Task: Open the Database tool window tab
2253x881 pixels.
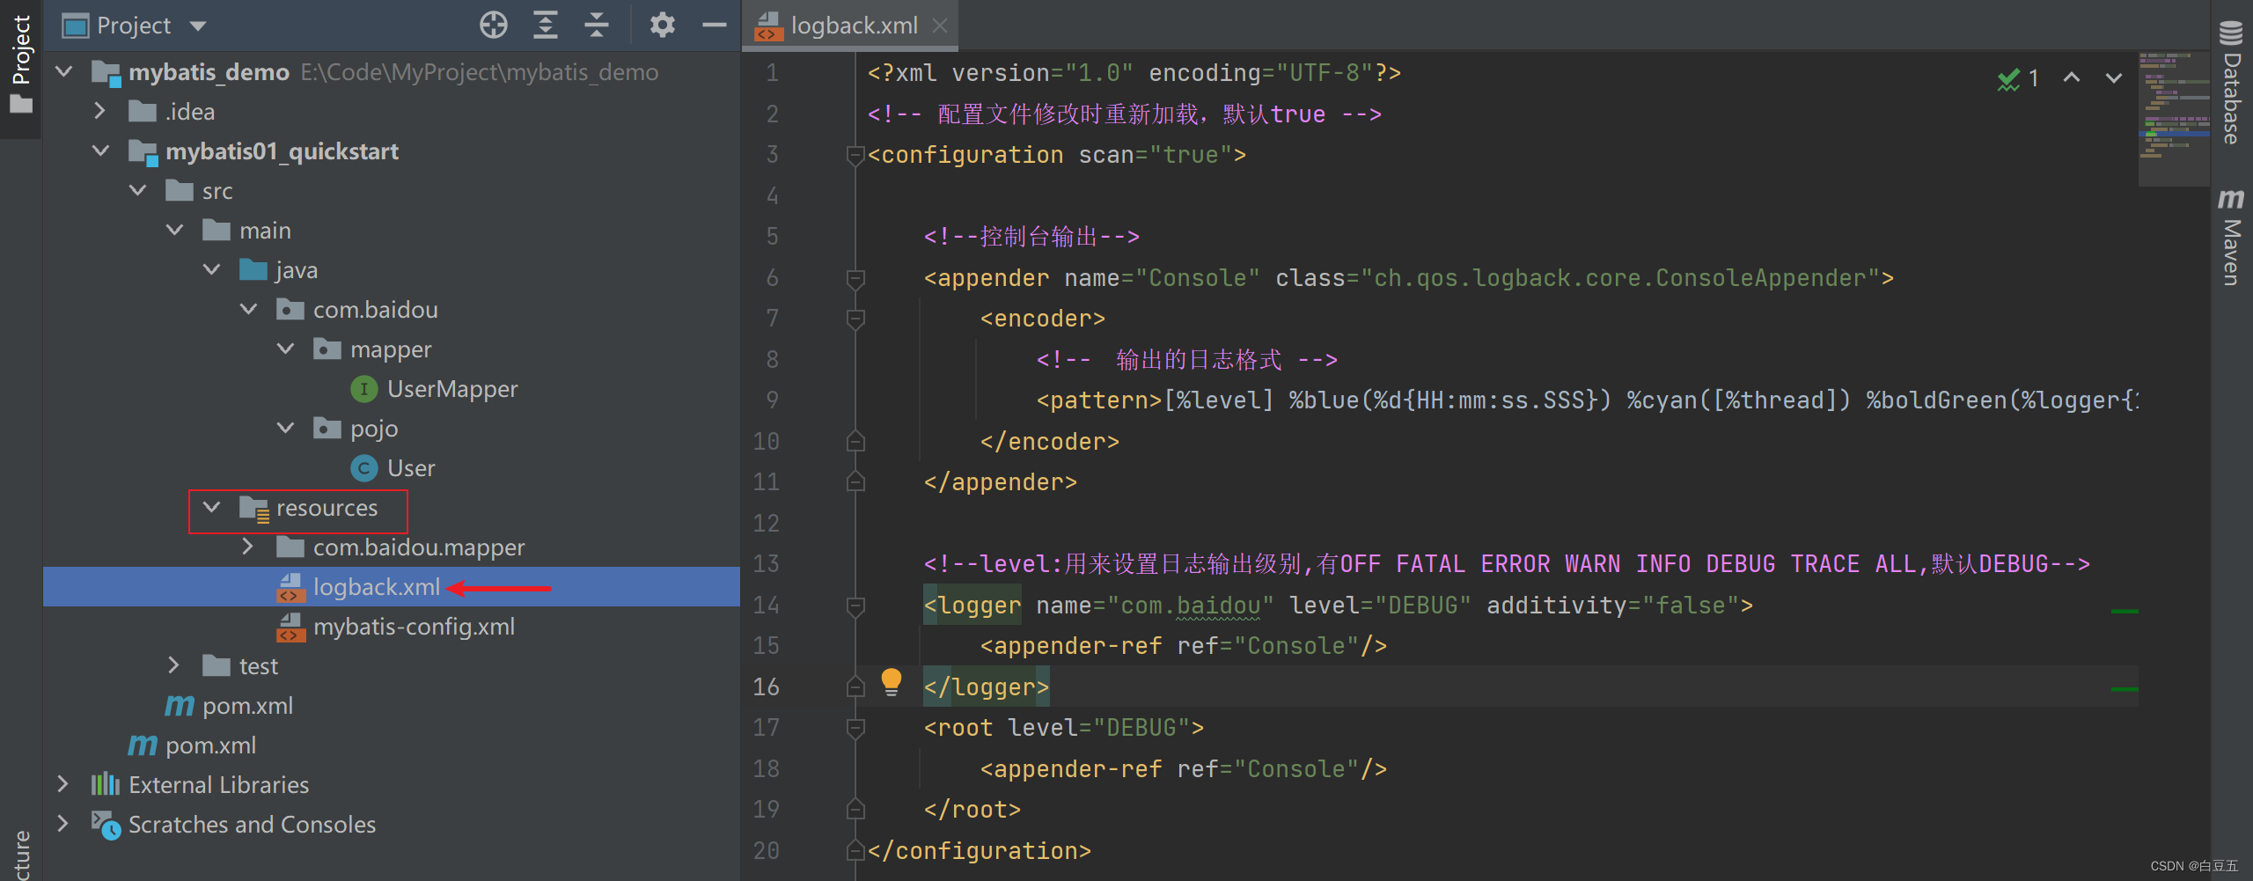Action: tap(2231, 84)
